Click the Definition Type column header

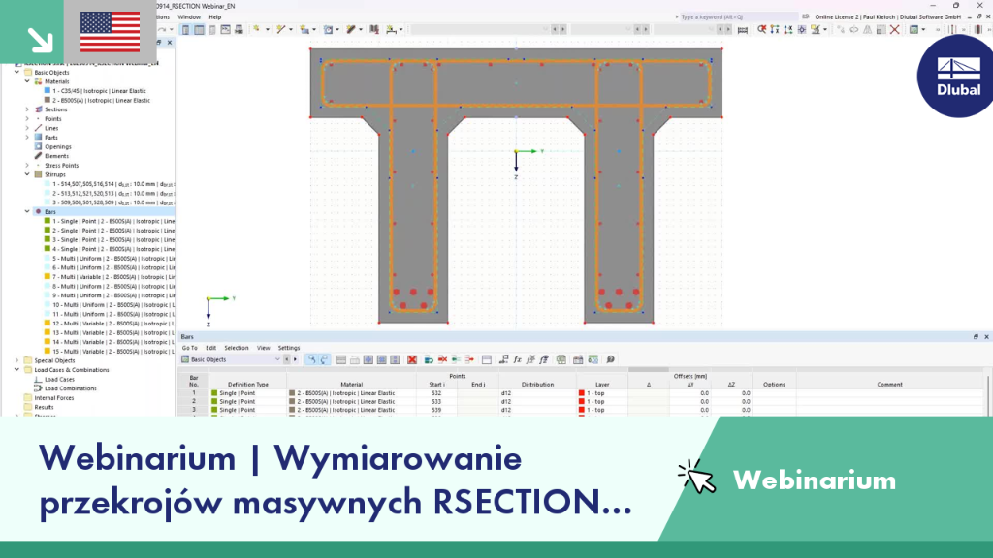click(248, 384)
